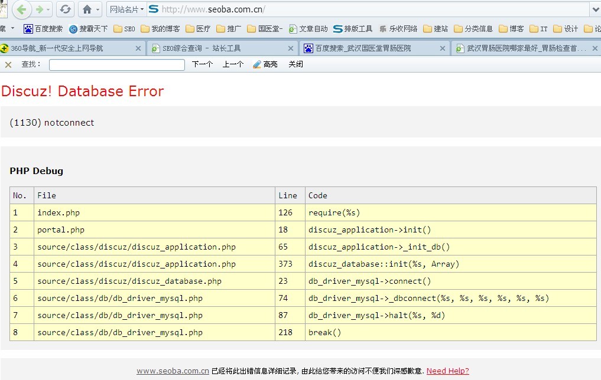Click the address bar URL field
Viewport: 601px width, 380px height.
tap(368, 9)
